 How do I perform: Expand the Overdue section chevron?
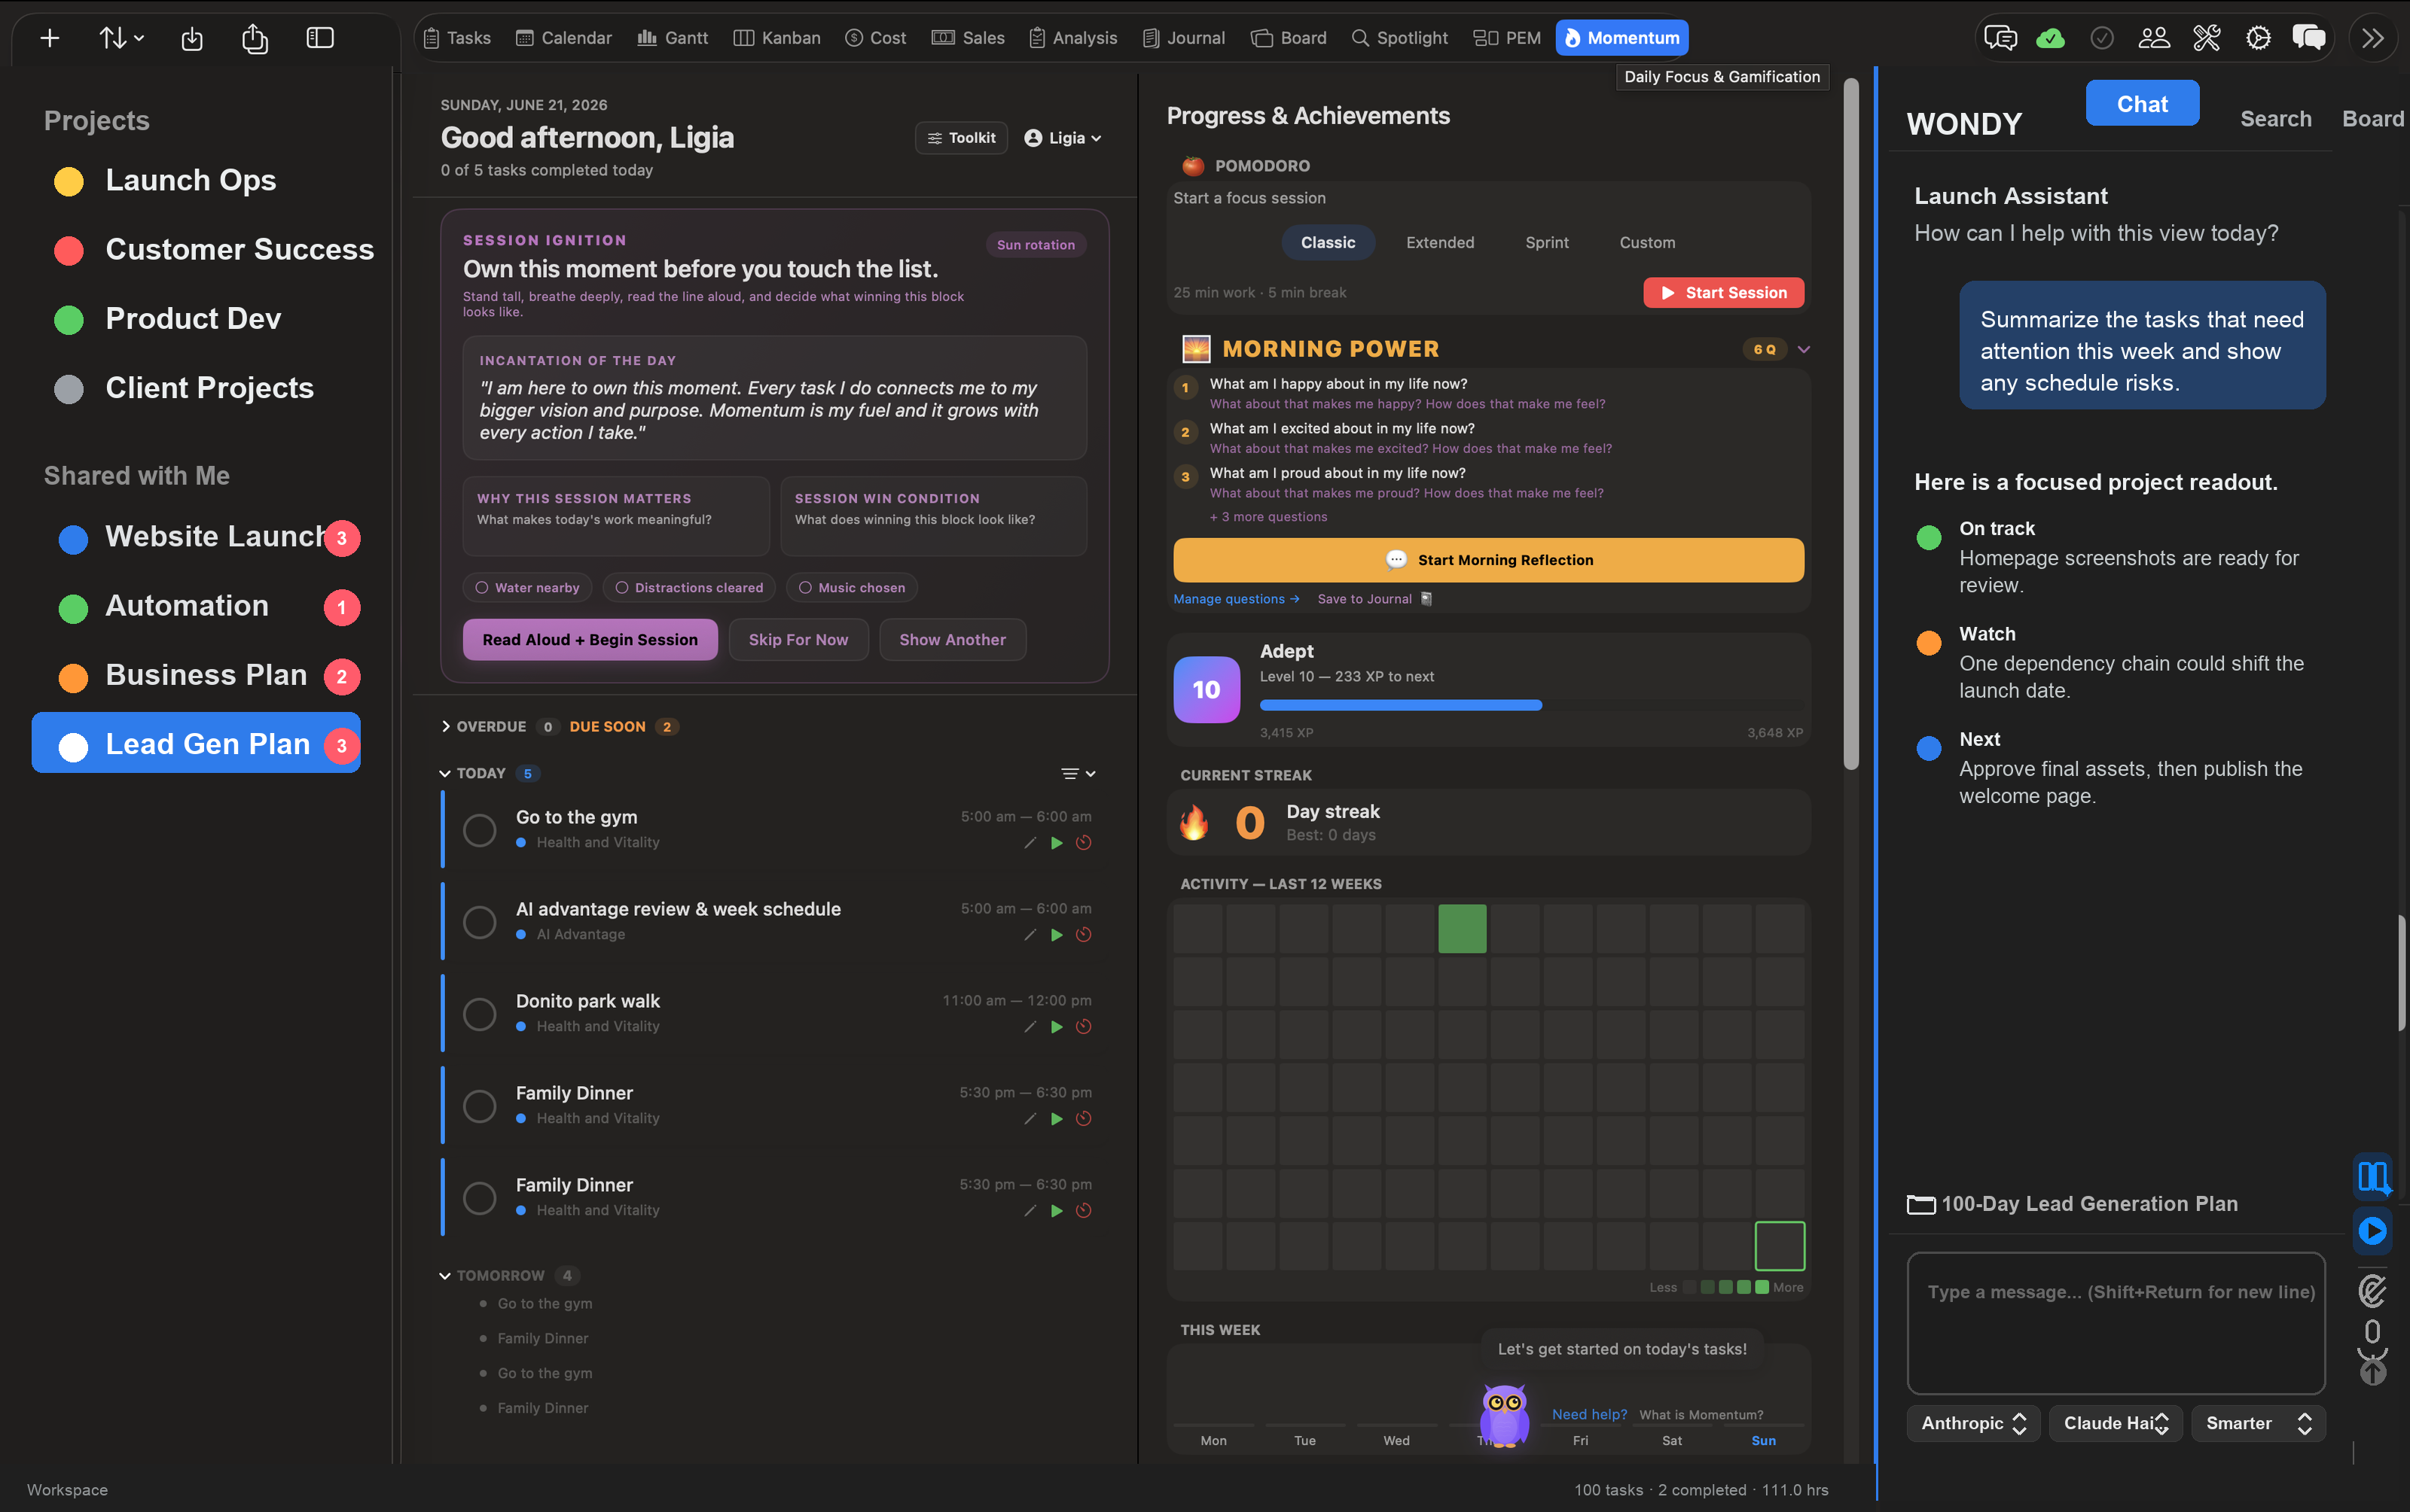445,727
